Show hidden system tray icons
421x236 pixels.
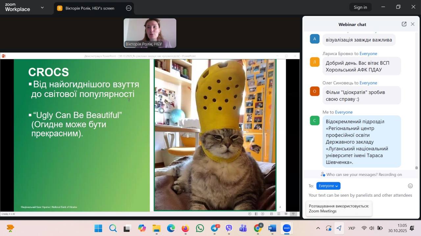point(318,228)
